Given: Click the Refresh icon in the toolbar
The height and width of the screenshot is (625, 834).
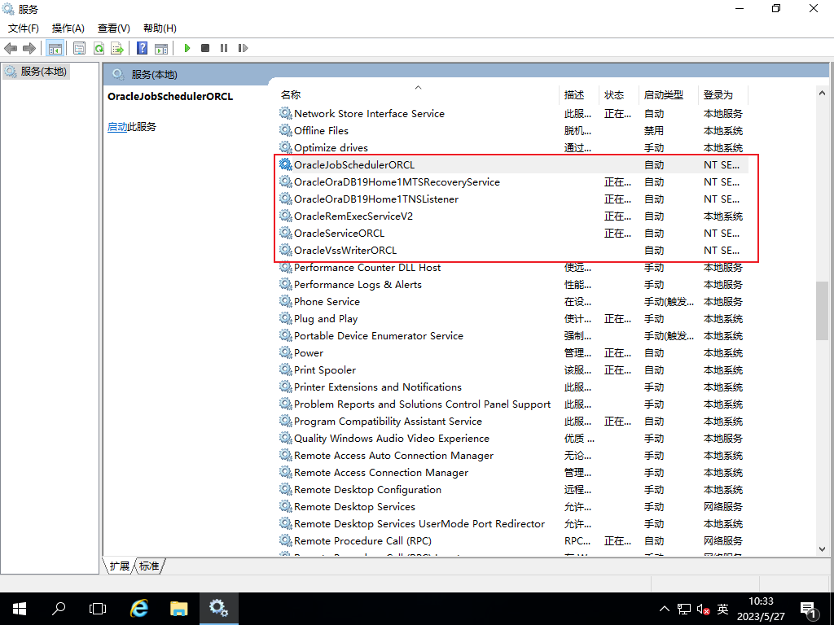Looking at the screenshot, I should (99, 48).
